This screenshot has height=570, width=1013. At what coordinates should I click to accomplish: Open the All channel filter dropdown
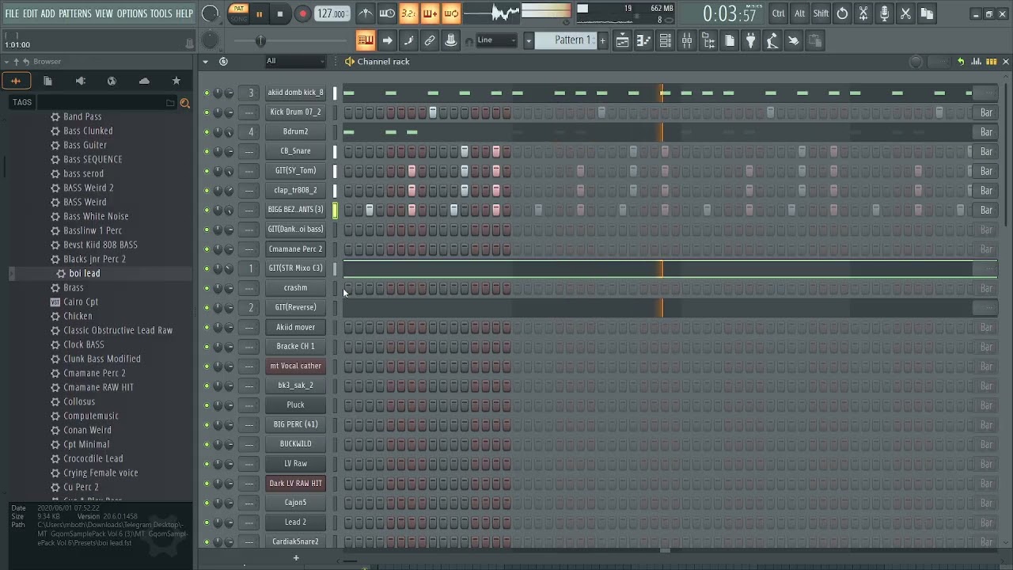[295, 61]
